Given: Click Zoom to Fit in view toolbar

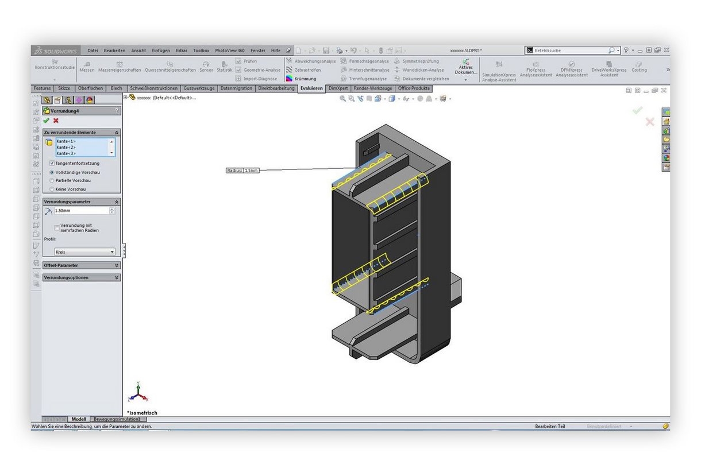Looking at the screenshot, I should click(343, 99).
